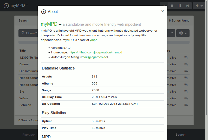Add Die Interimsli song to playlist
The height and width of the screenshot is (140, 208).
[186, 71]
